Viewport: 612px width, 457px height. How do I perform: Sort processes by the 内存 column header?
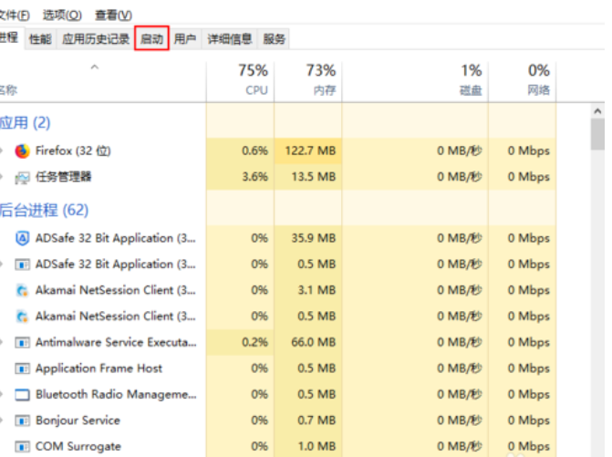(309, 79)
